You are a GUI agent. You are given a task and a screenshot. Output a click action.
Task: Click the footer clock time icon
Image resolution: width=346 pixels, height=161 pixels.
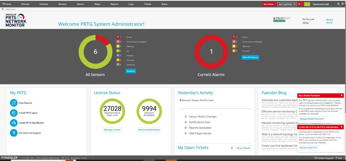[x=63, y=158]
